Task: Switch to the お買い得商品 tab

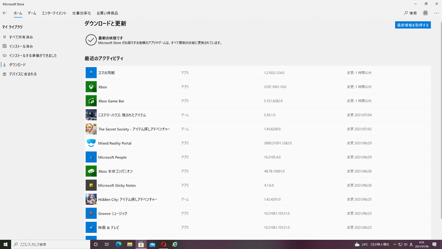Action: coord(107,13)
